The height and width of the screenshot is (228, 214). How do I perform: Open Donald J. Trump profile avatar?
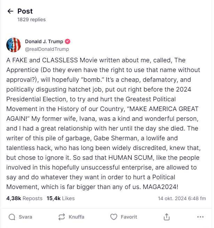click(x=13, y=45)
